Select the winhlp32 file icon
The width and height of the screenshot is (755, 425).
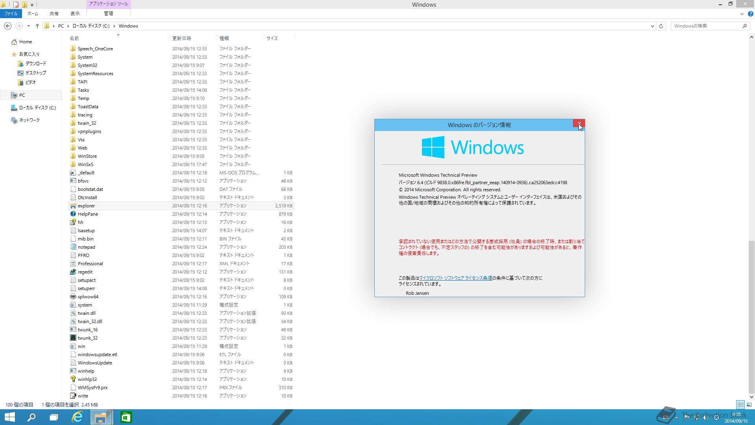tap(73, 379)
